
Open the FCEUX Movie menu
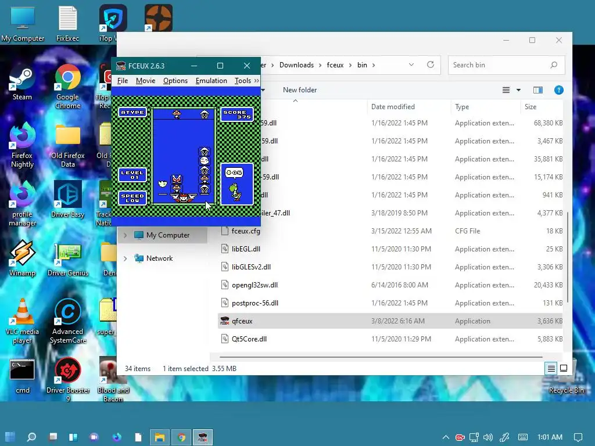point(145,80)
